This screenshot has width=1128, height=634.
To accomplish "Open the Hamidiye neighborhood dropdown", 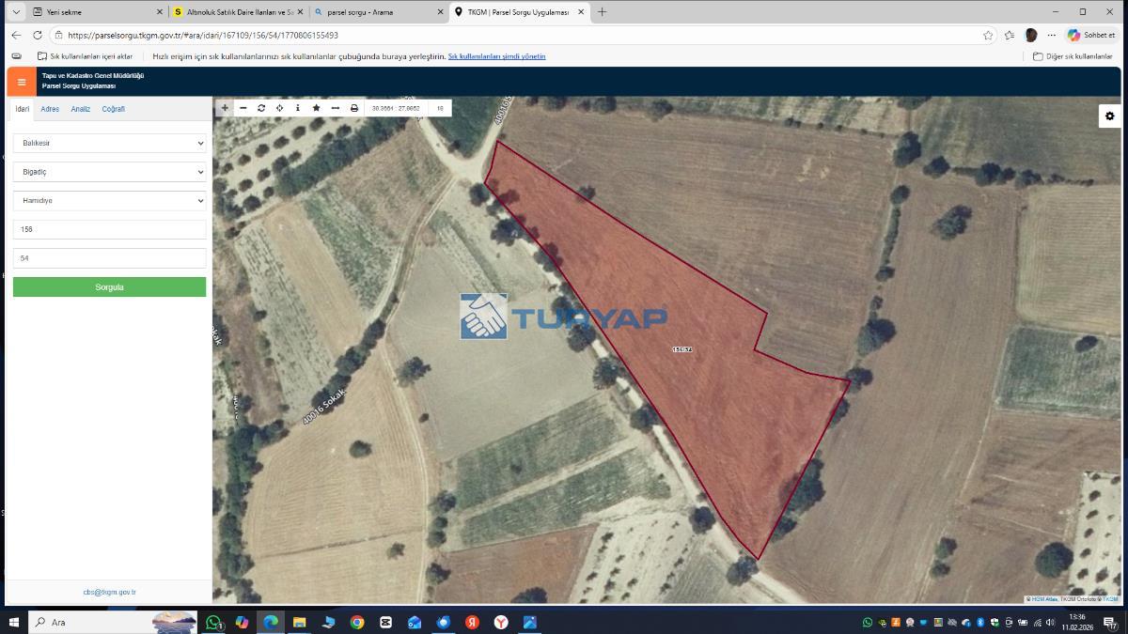I will point(109,201).
